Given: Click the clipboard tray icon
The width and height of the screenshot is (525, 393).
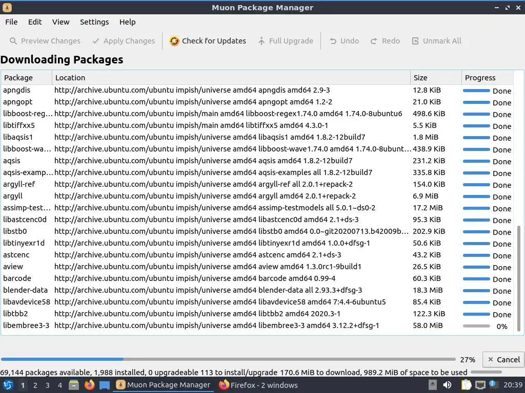Looking at the screenshot, I should 466,385.
